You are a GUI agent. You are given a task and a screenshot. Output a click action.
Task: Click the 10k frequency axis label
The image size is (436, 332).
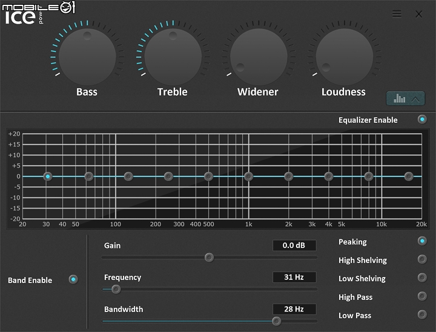click(x=381, y=224)
